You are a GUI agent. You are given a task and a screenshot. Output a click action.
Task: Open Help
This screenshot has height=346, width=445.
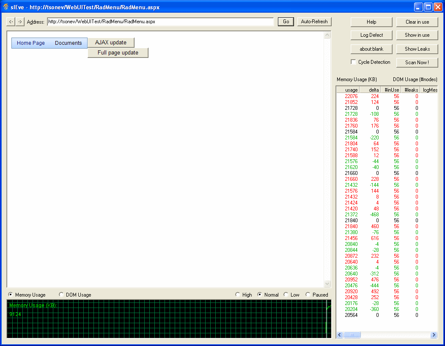coord(371,22)
